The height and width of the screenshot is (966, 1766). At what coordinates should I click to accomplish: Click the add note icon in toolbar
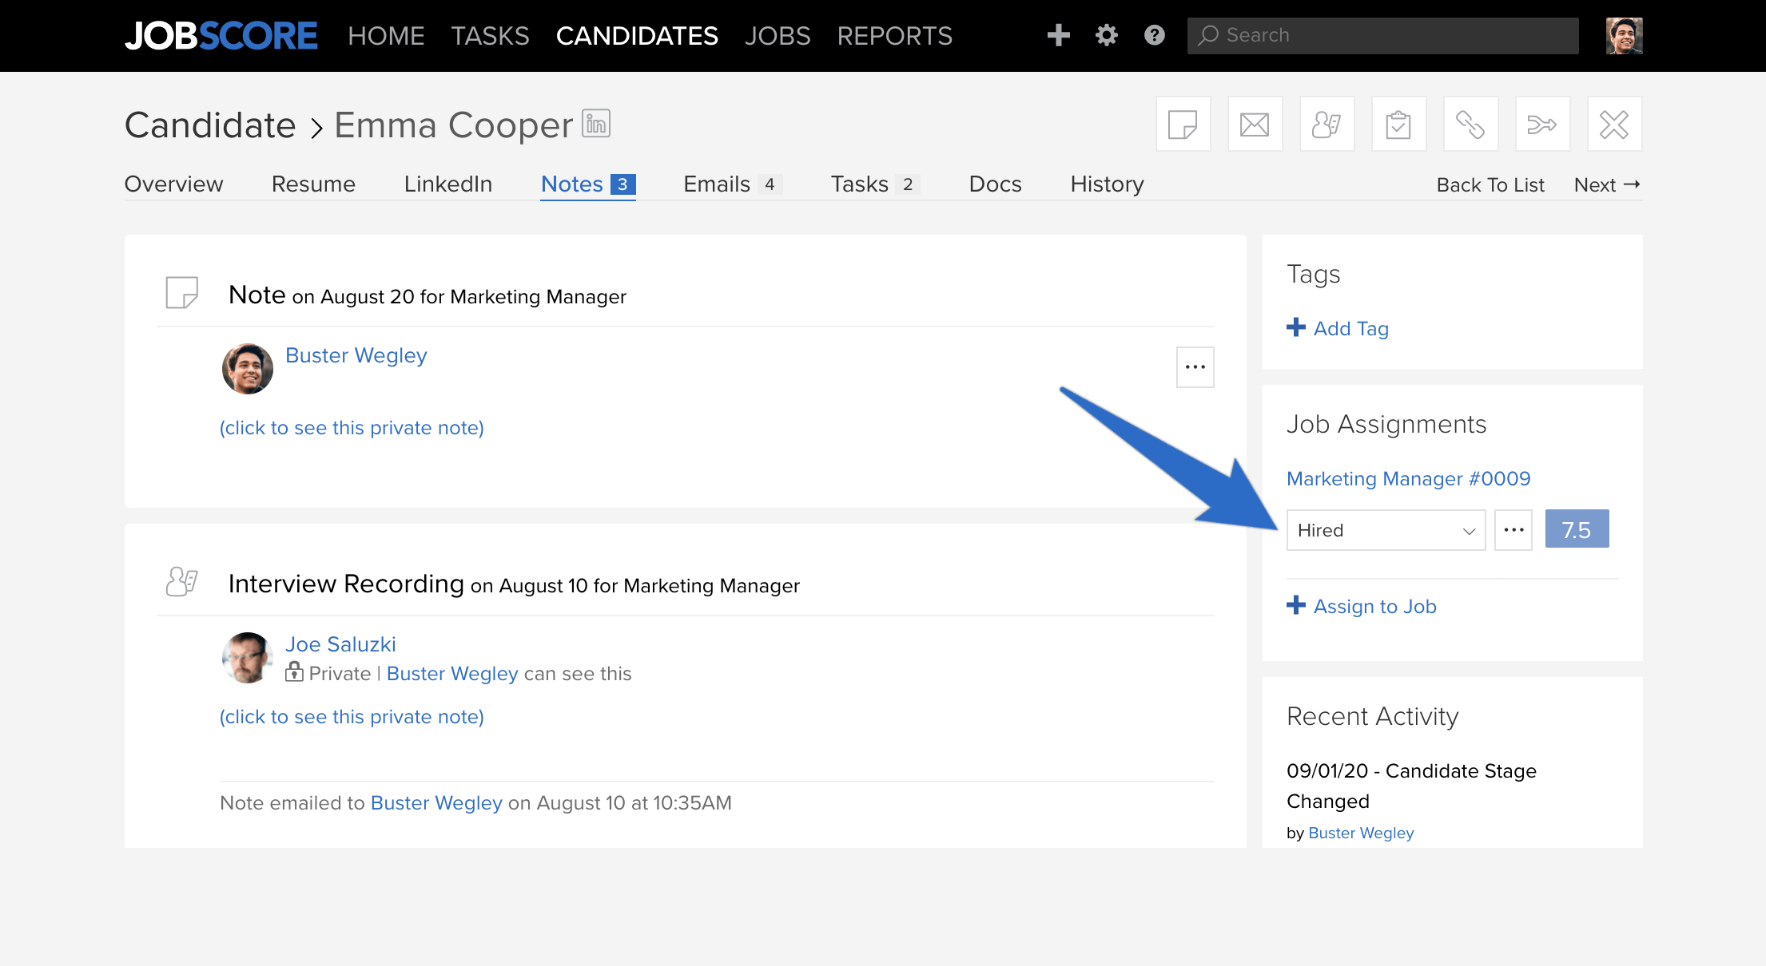(1183, 125)
